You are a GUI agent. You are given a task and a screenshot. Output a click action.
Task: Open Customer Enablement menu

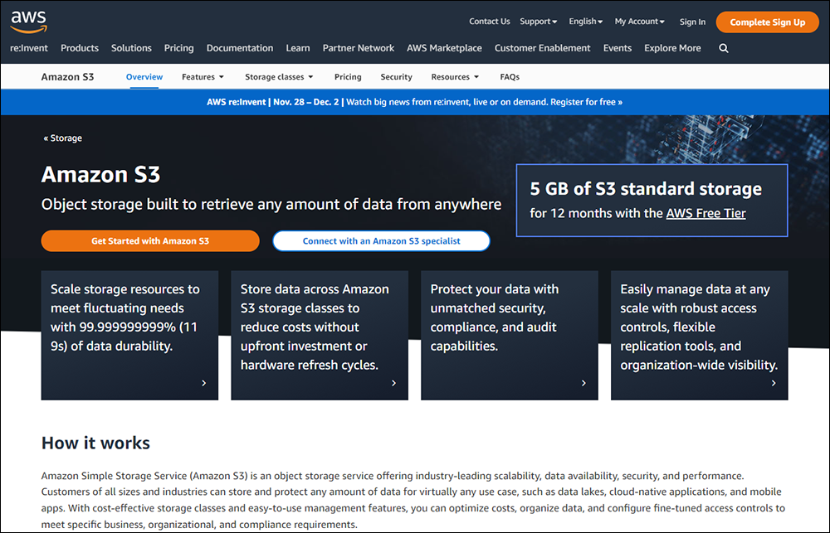[x=543, y=48]
